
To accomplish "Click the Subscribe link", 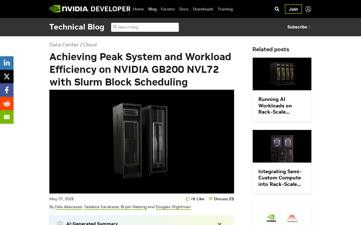I will (299, 27).
